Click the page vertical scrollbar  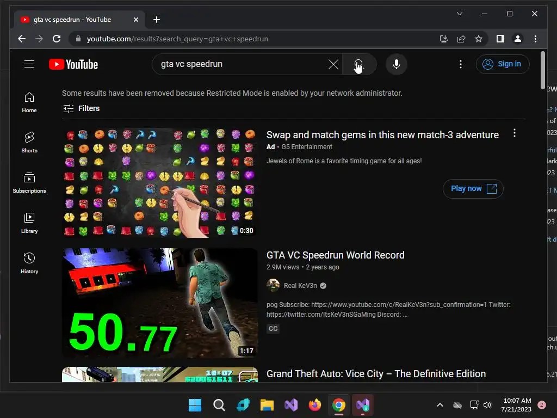coord(542,70)
